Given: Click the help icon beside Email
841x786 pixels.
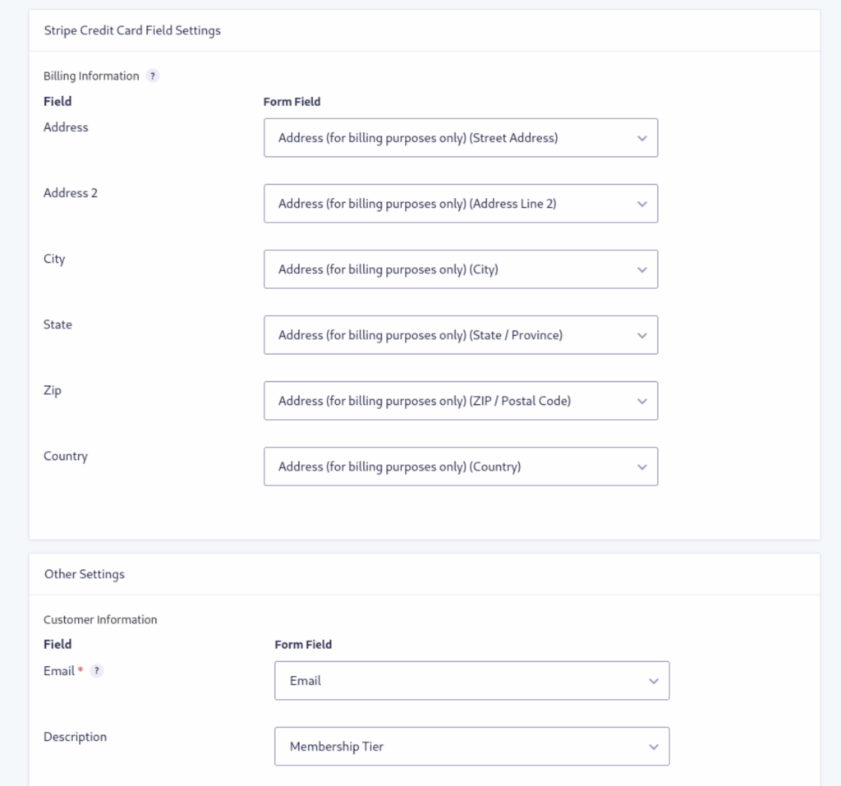Looking at the screenshot, I should click(x=97, y=671).
